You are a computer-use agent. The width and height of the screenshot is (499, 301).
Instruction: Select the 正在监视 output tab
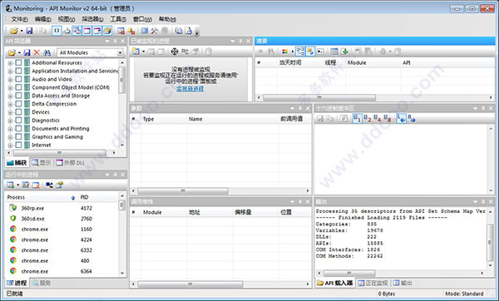click(x=373, y=283)
